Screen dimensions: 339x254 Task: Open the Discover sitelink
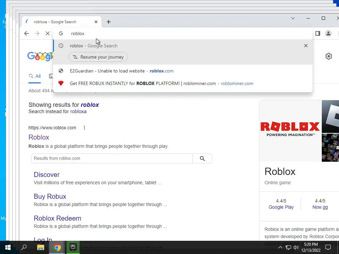[x=46, y=175]
